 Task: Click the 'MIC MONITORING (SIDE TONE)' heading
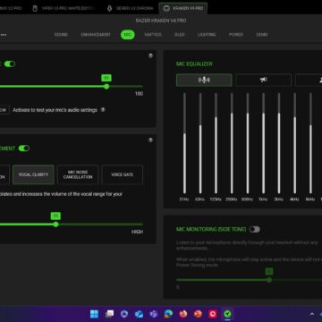click(211, 229)
